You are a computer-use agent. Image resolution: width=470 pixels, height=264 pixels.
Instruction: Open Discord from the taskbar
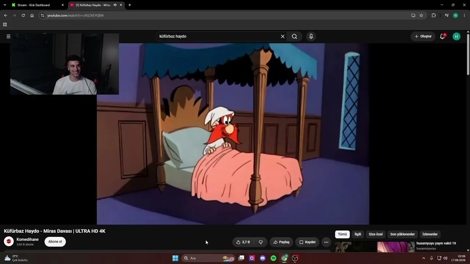[x=263, y=258]
